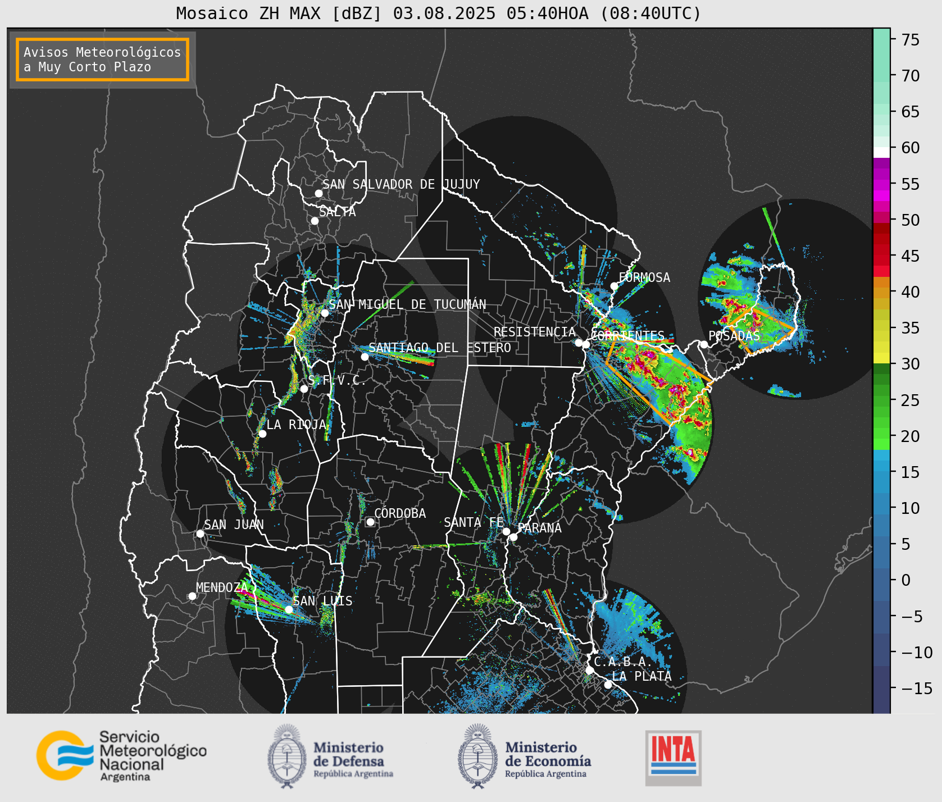Click the Santa Fe city dot

pos(506,531)
